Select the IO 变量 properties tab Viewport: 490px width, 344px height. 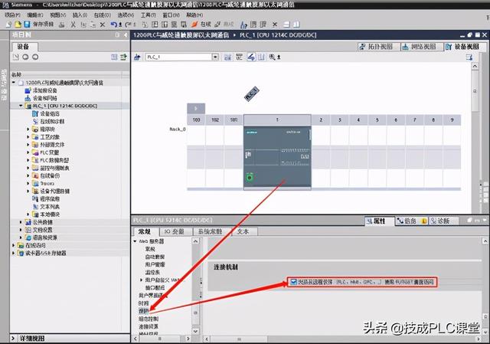(x=175, y=231)
